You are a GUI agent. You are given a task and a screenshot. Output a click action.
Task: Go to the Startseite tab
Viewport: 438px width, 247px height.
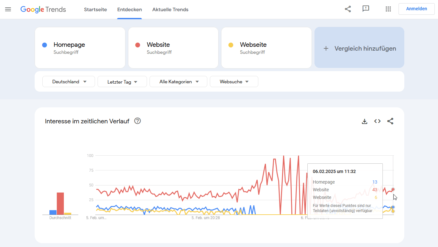pyautogui.click(x=95, y=10)
